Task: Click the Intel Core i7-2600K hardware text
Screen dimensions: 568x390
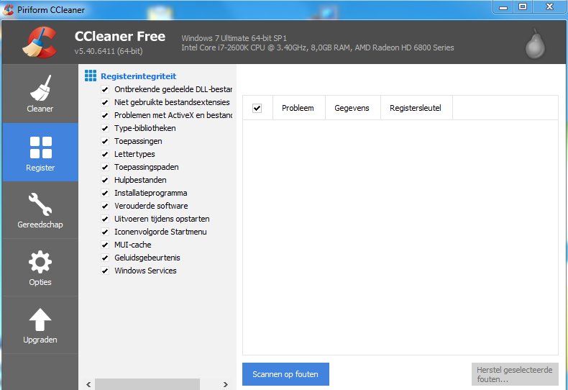Action: 318,47
